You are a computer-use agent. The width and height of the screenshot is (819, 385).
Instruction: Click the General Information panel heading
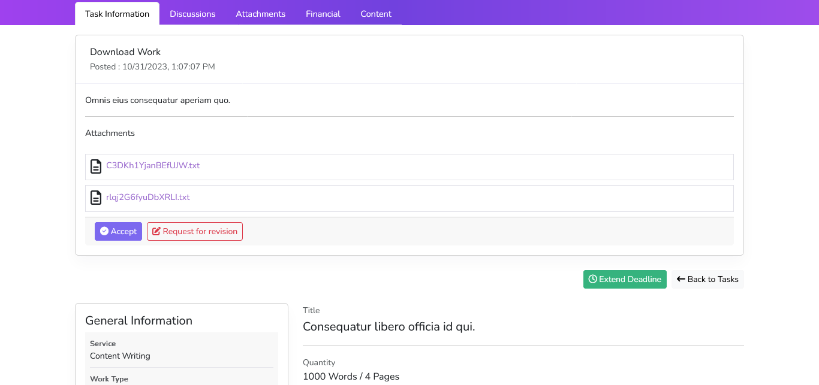[x=138, y=320]
